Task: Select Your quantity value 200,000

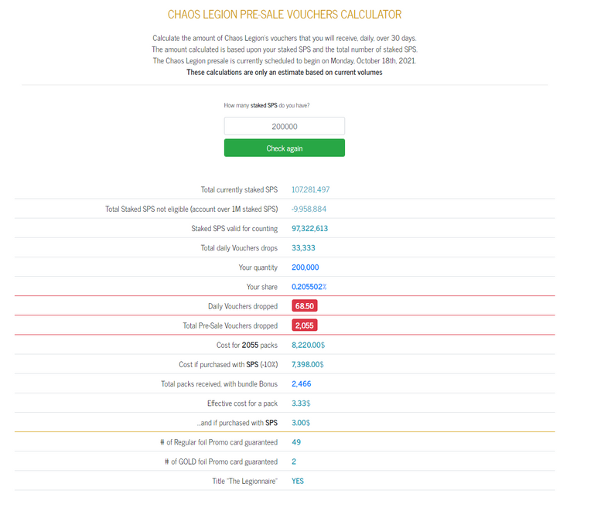Action: point(305,267)
